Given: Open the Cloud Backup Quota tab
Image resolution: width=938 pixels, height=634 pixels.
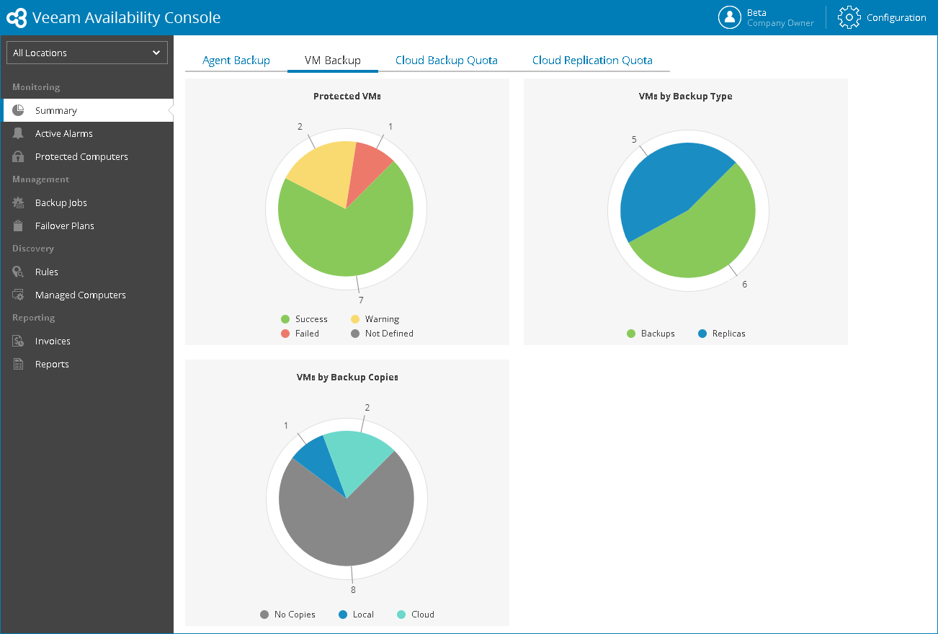Looking at the screenshot, I should click(447, 61).
